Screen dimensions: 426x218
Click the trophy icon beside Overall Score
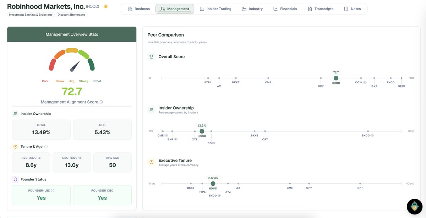(152, 57)
